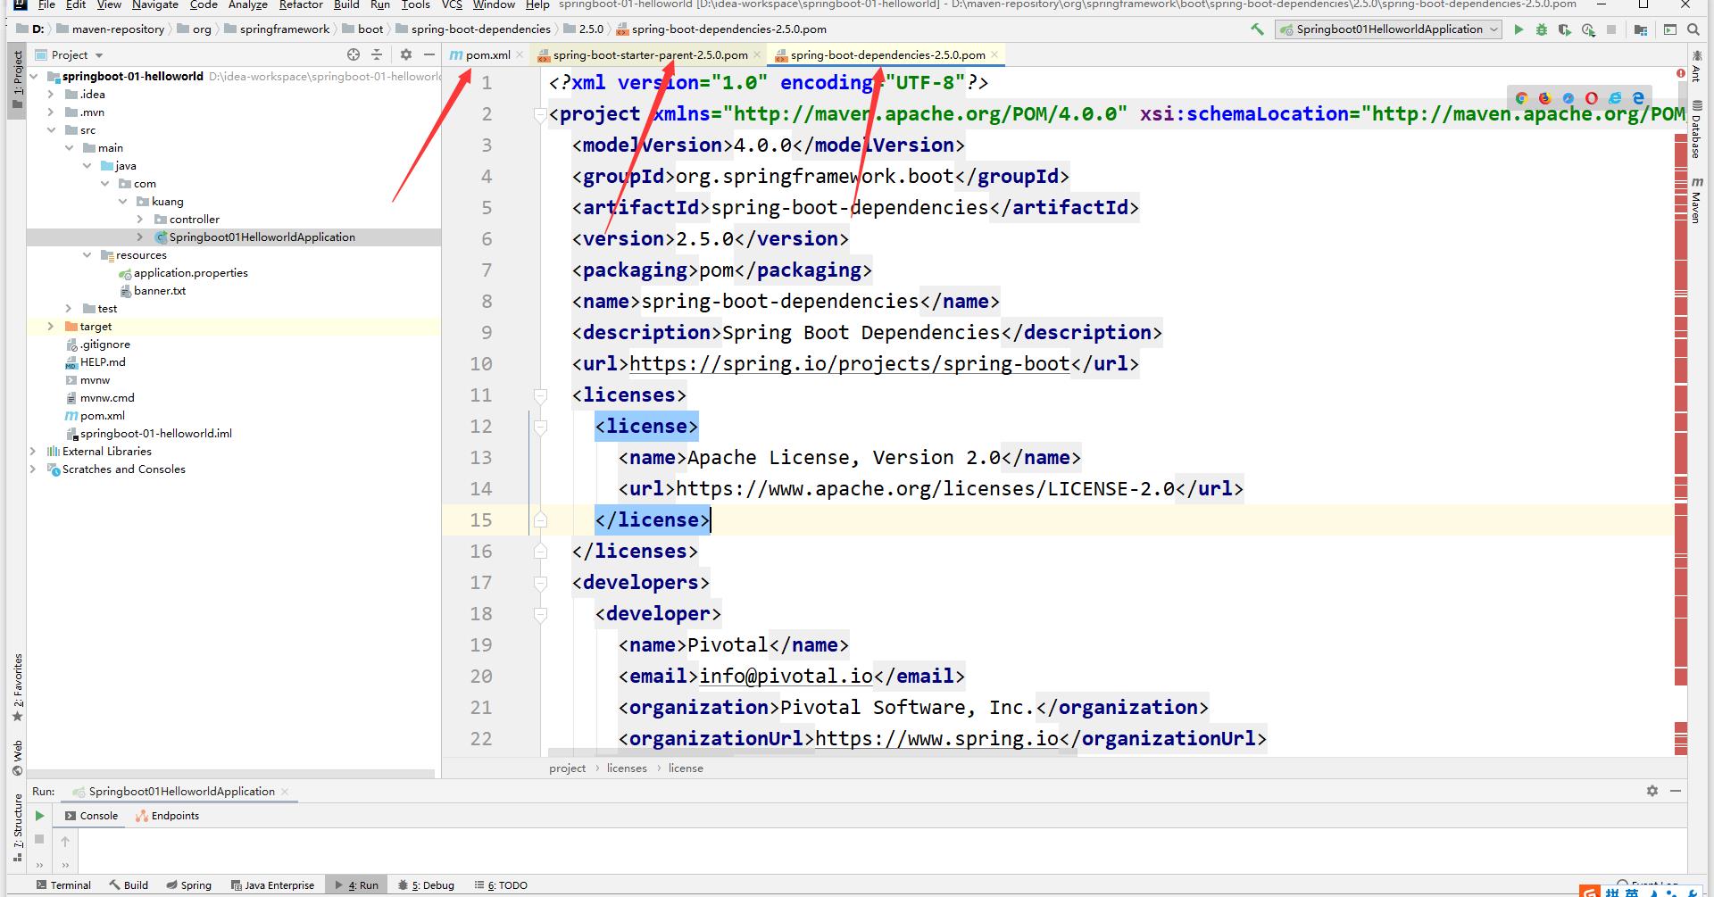Screen dimensions: 1714x897
Task: Collapse the src folder
Action: (x=52, y=130)
